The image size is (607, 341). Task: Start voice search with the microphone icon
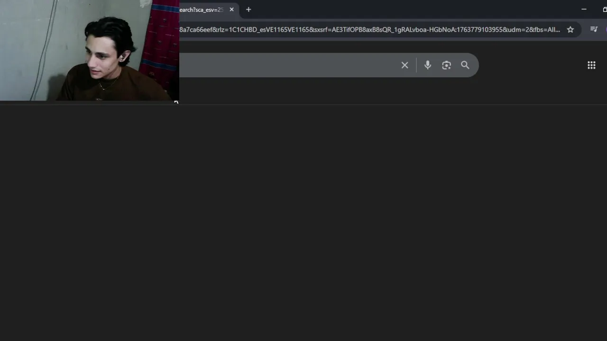tap(428, 65)
